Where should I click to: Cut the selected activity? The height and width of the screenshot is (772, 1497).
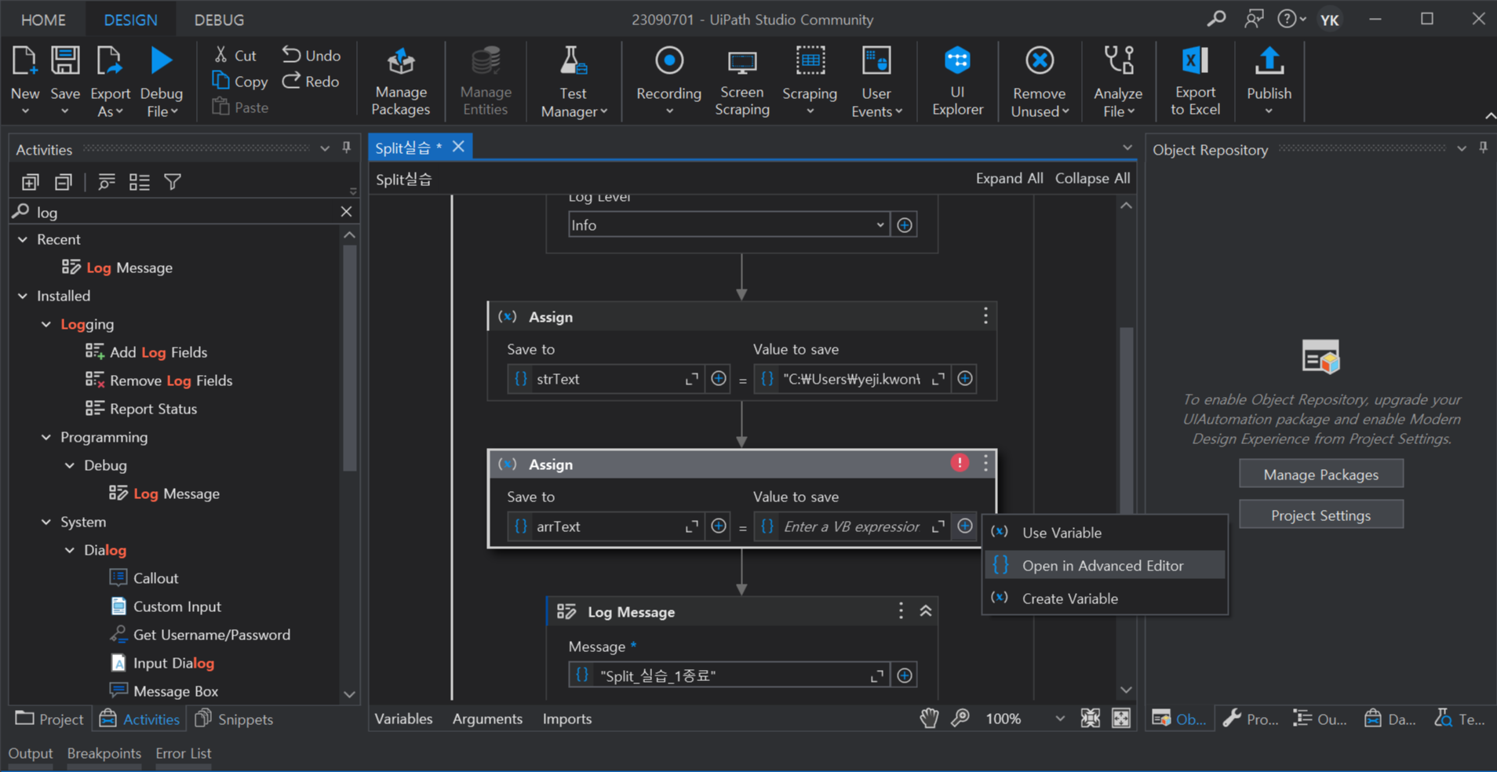235,55
